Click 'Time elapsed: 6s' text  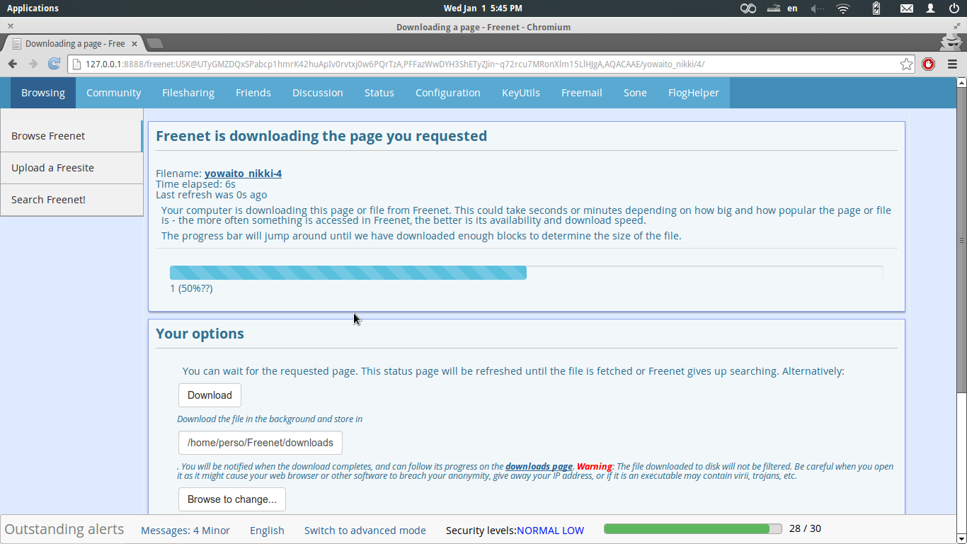195,184
